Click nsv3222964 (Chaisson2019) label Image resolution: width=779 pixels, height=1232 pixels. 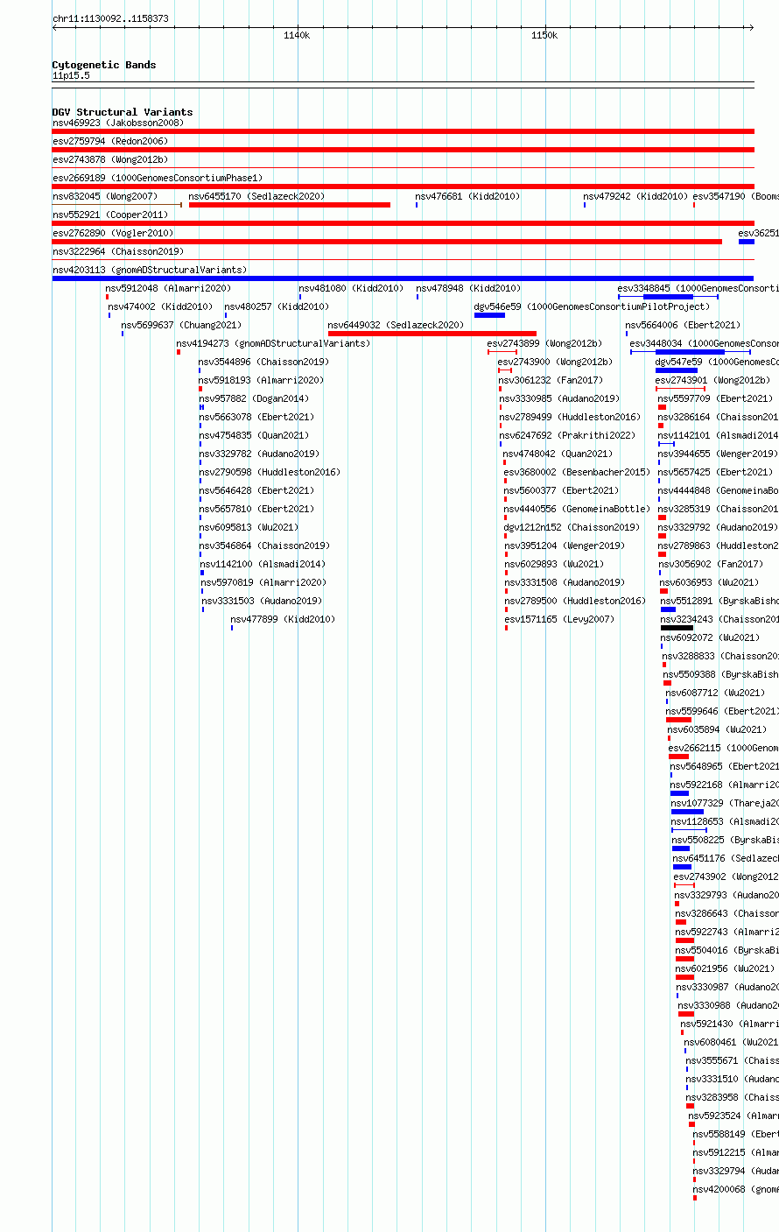(x=118, y=251)
